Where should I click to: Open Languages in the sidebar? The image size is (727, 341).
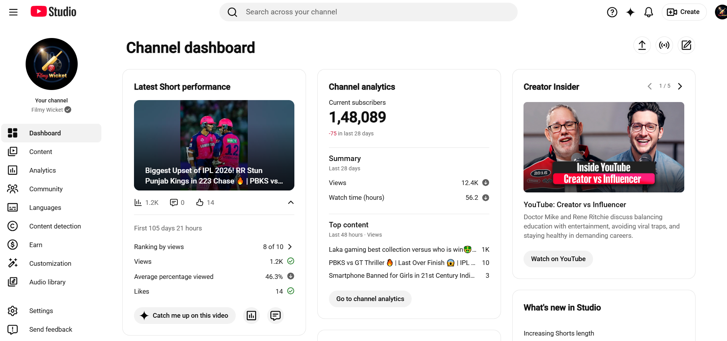pos(51,208)
